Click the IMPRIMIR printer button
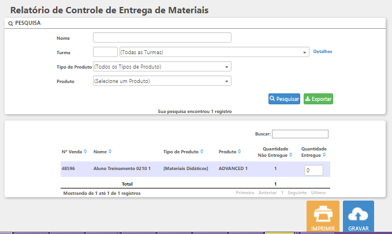 323,217
